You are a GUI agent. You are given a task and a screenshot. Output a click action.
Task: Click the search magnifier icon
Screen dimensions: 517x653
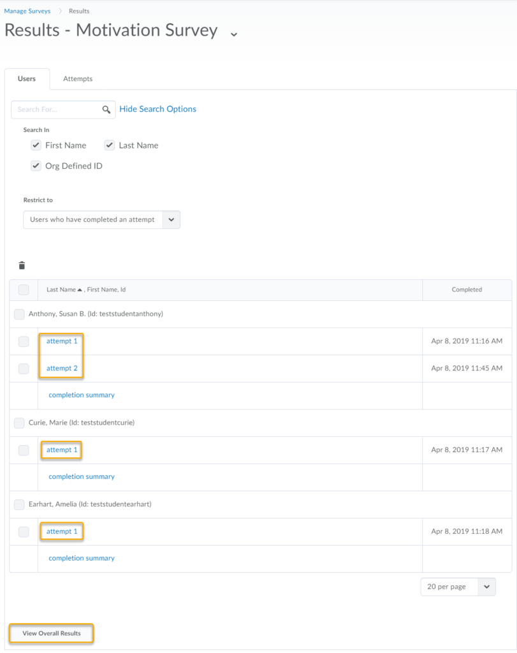tap(106, 110)
